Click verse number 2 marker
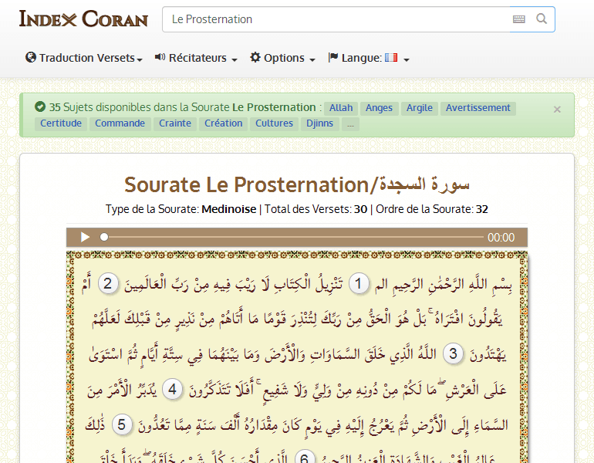594x463 pixels. pyautogui.click(x=109, y=285)
